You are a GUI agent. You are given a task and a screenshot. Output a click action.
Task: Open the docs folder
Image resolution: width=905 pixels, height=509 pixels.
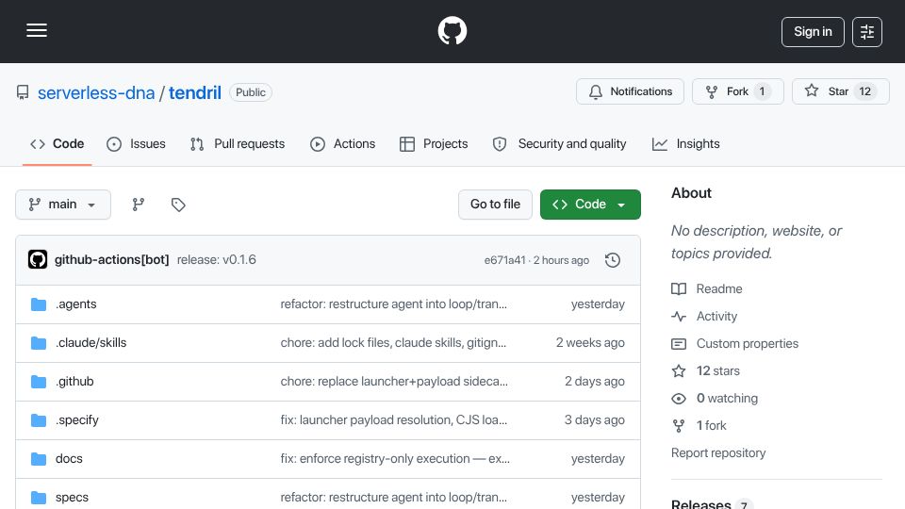[69, 459]
